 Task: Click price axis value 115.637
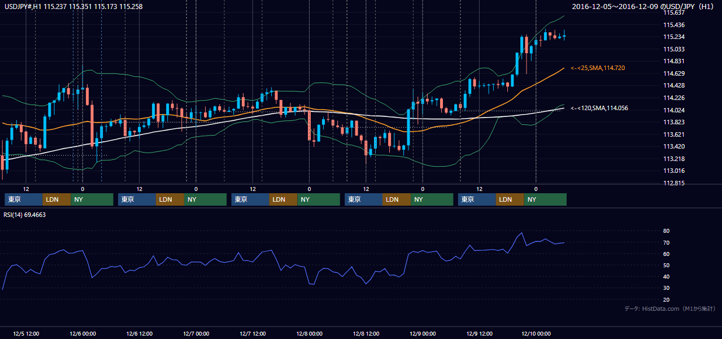click(674, 12)
